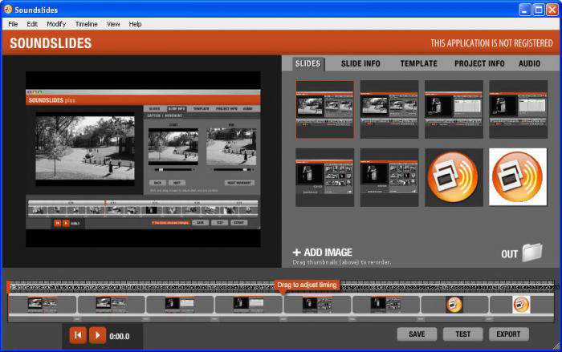Click the SAVE button

point(417,334)
